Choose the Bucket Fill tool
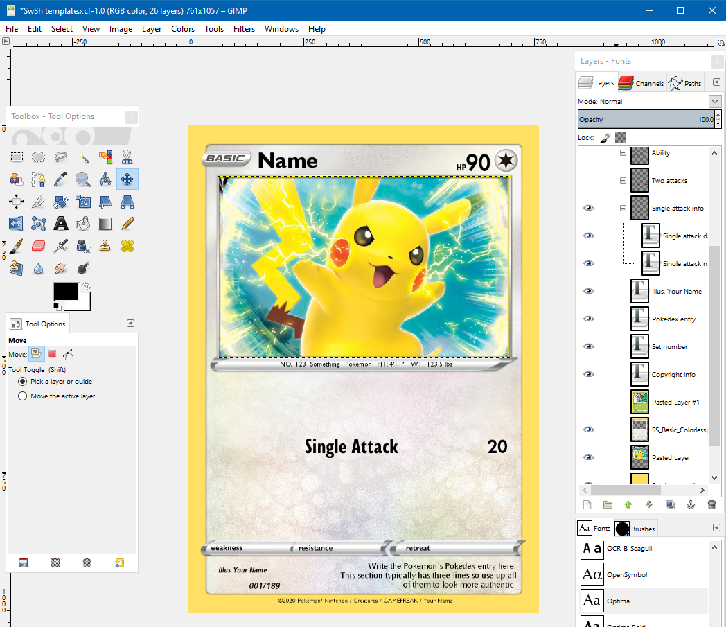726x627 pixels. (x=82, y=223)
